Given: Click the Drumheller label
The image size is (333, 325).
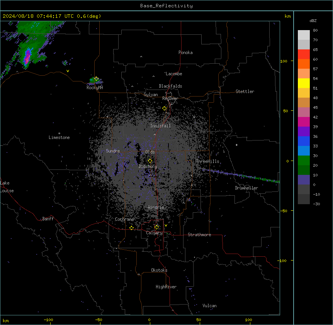Looking at the screenshot, I should [246, 188].
